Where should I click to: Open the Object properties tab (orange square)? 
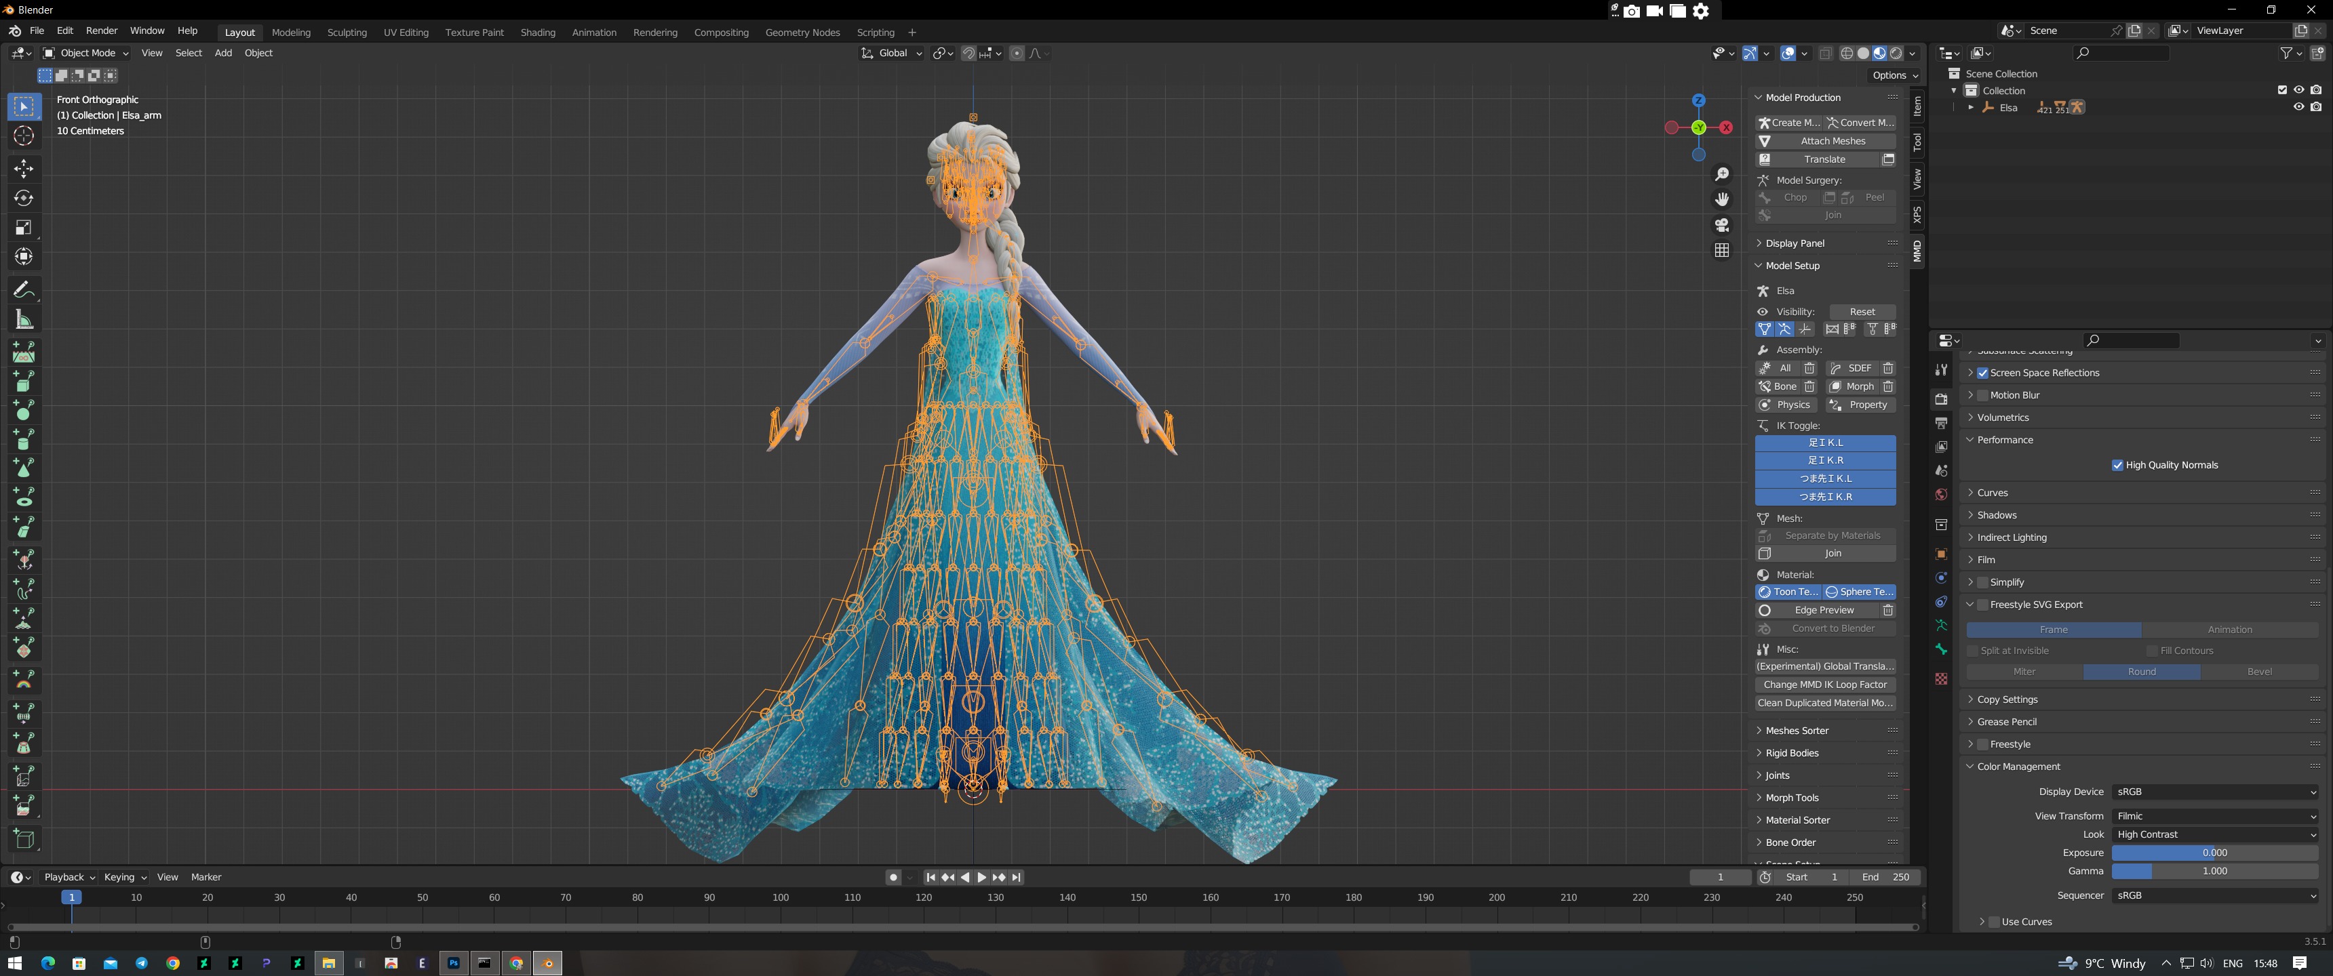coord(1941,554)
